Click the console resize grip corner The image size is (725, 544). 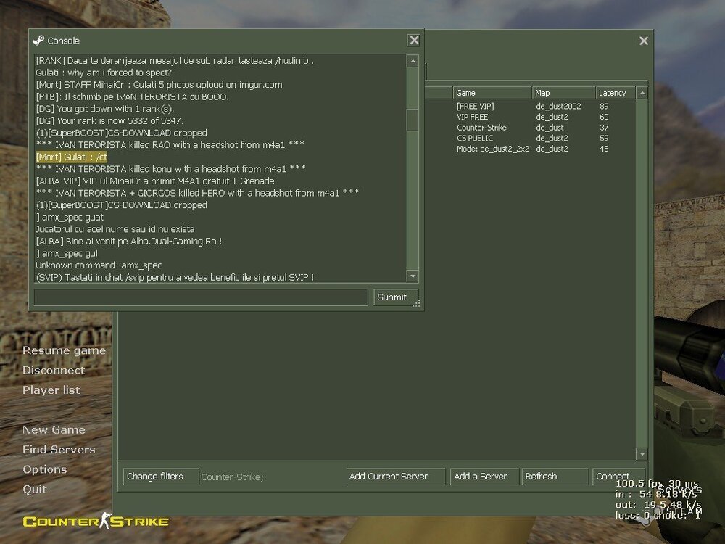pos(417,305)
